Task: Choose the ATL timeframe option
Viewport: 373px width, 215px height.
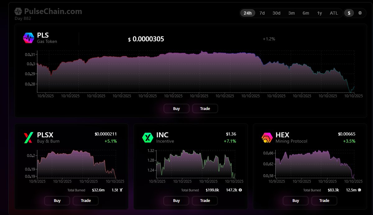Action: (x=334, y=13)
